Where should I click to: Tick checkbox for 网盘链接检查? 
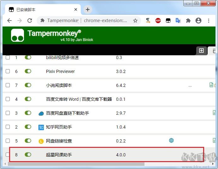(x=8, y=141)
